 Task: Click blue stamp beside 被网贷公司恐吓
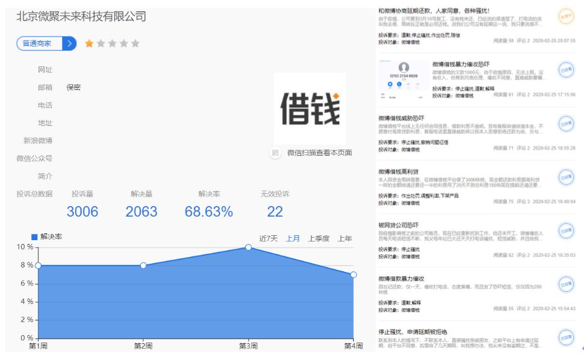click(566, 231)
